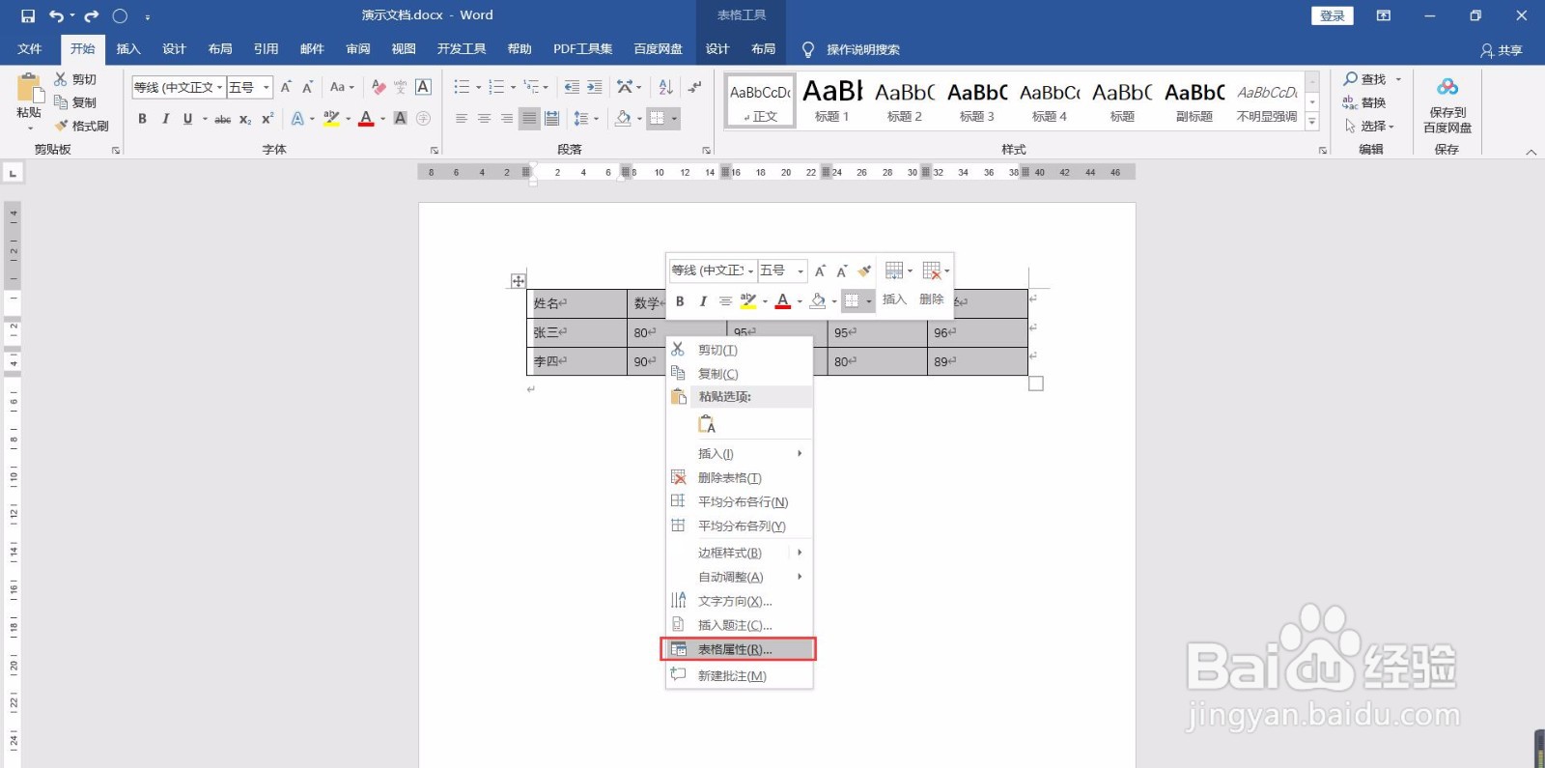Click the numbered list icon
The height and width of the screenshot is (768, 1545).
(x=496, y=87)
